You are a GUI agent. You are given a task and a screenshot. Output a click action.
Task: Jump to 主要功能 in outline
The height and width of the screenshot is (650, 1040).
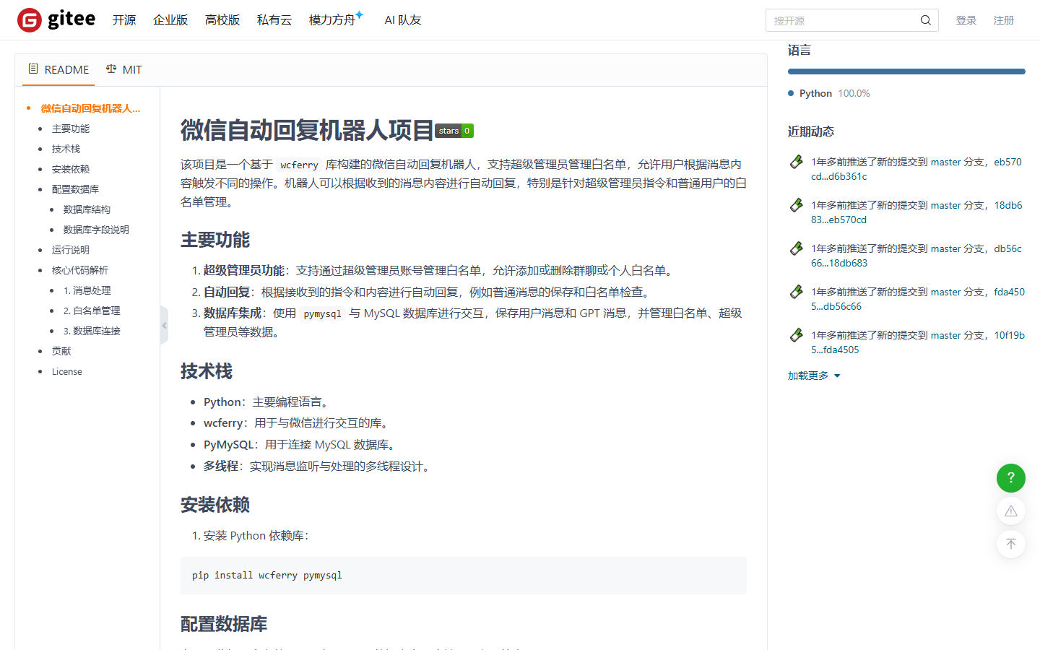coord(71,129)
